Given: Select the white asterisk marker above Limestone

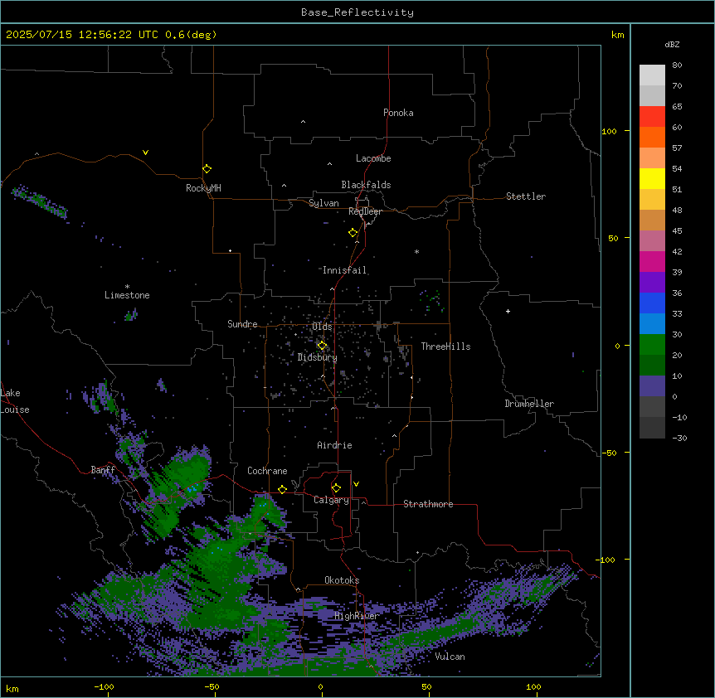Looking at the screenshot, I should point(127,286).
